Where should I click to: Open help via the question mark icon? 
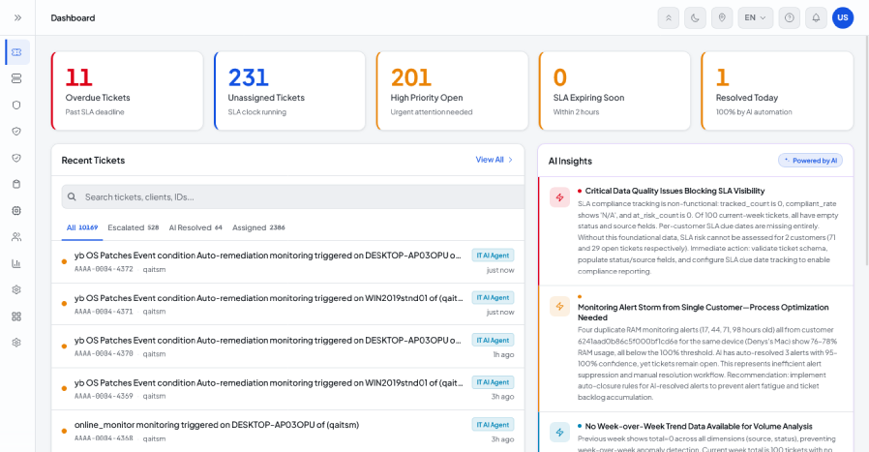pos(790,17)
